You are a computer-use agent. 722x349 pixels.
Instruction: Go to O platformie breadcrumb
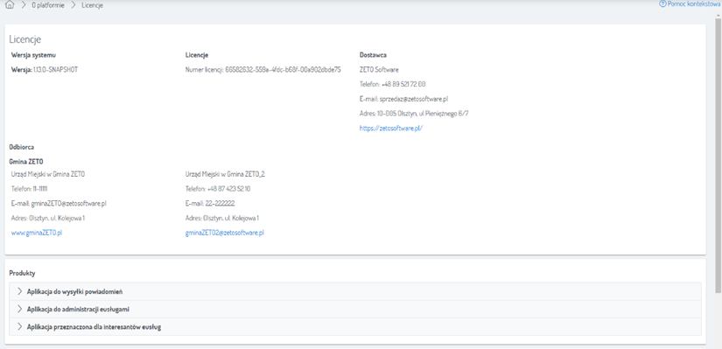pyautogui.click(x=48, y=5)
